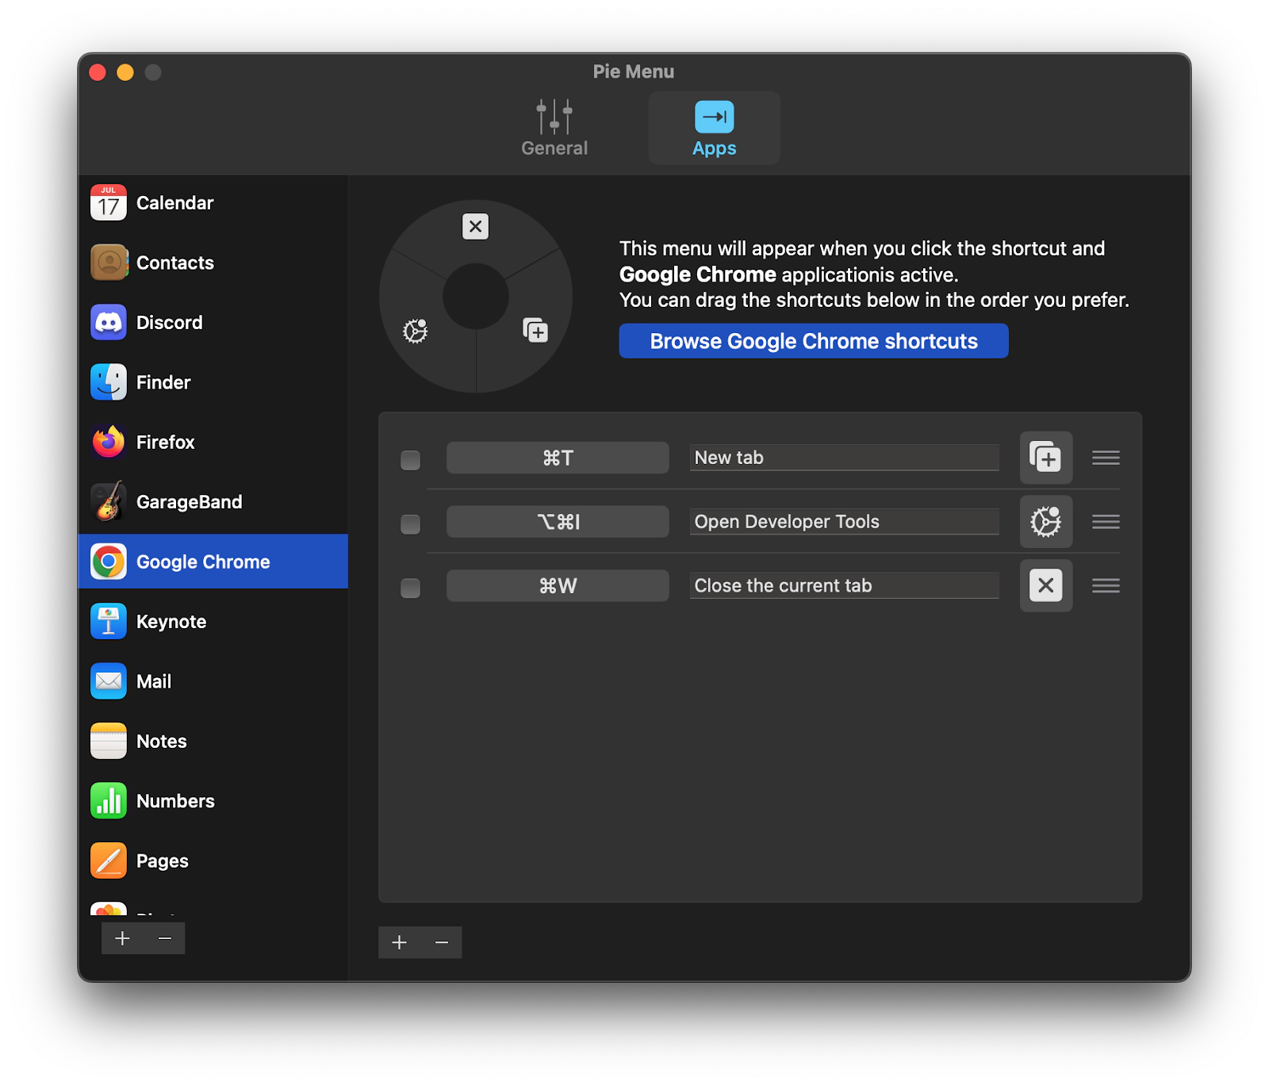Screen dimensions: 1269x1085
Task: Change the icon for Open Developer Tools
Action: (1046, 522)
